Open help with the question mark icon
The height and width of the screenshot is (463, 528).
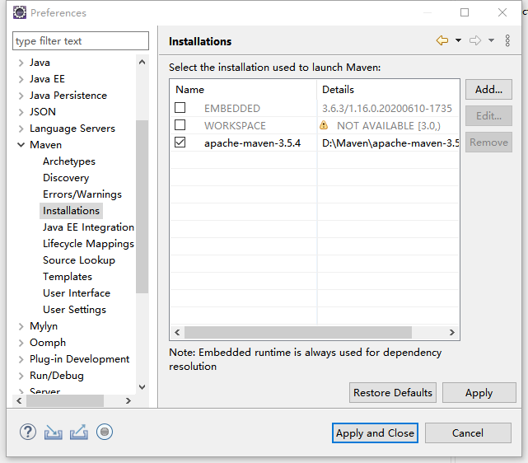click(x=29, y=432)
